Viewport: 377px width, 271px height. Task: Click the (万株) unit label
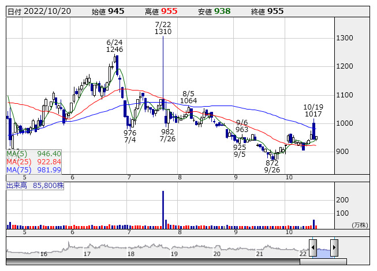pyautogui.click(x=360, y=225)
